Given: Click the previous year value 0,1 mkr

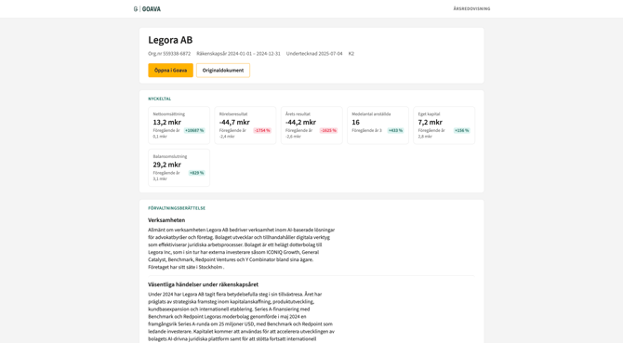Looking at the screenshot, I should pos(160,137).
